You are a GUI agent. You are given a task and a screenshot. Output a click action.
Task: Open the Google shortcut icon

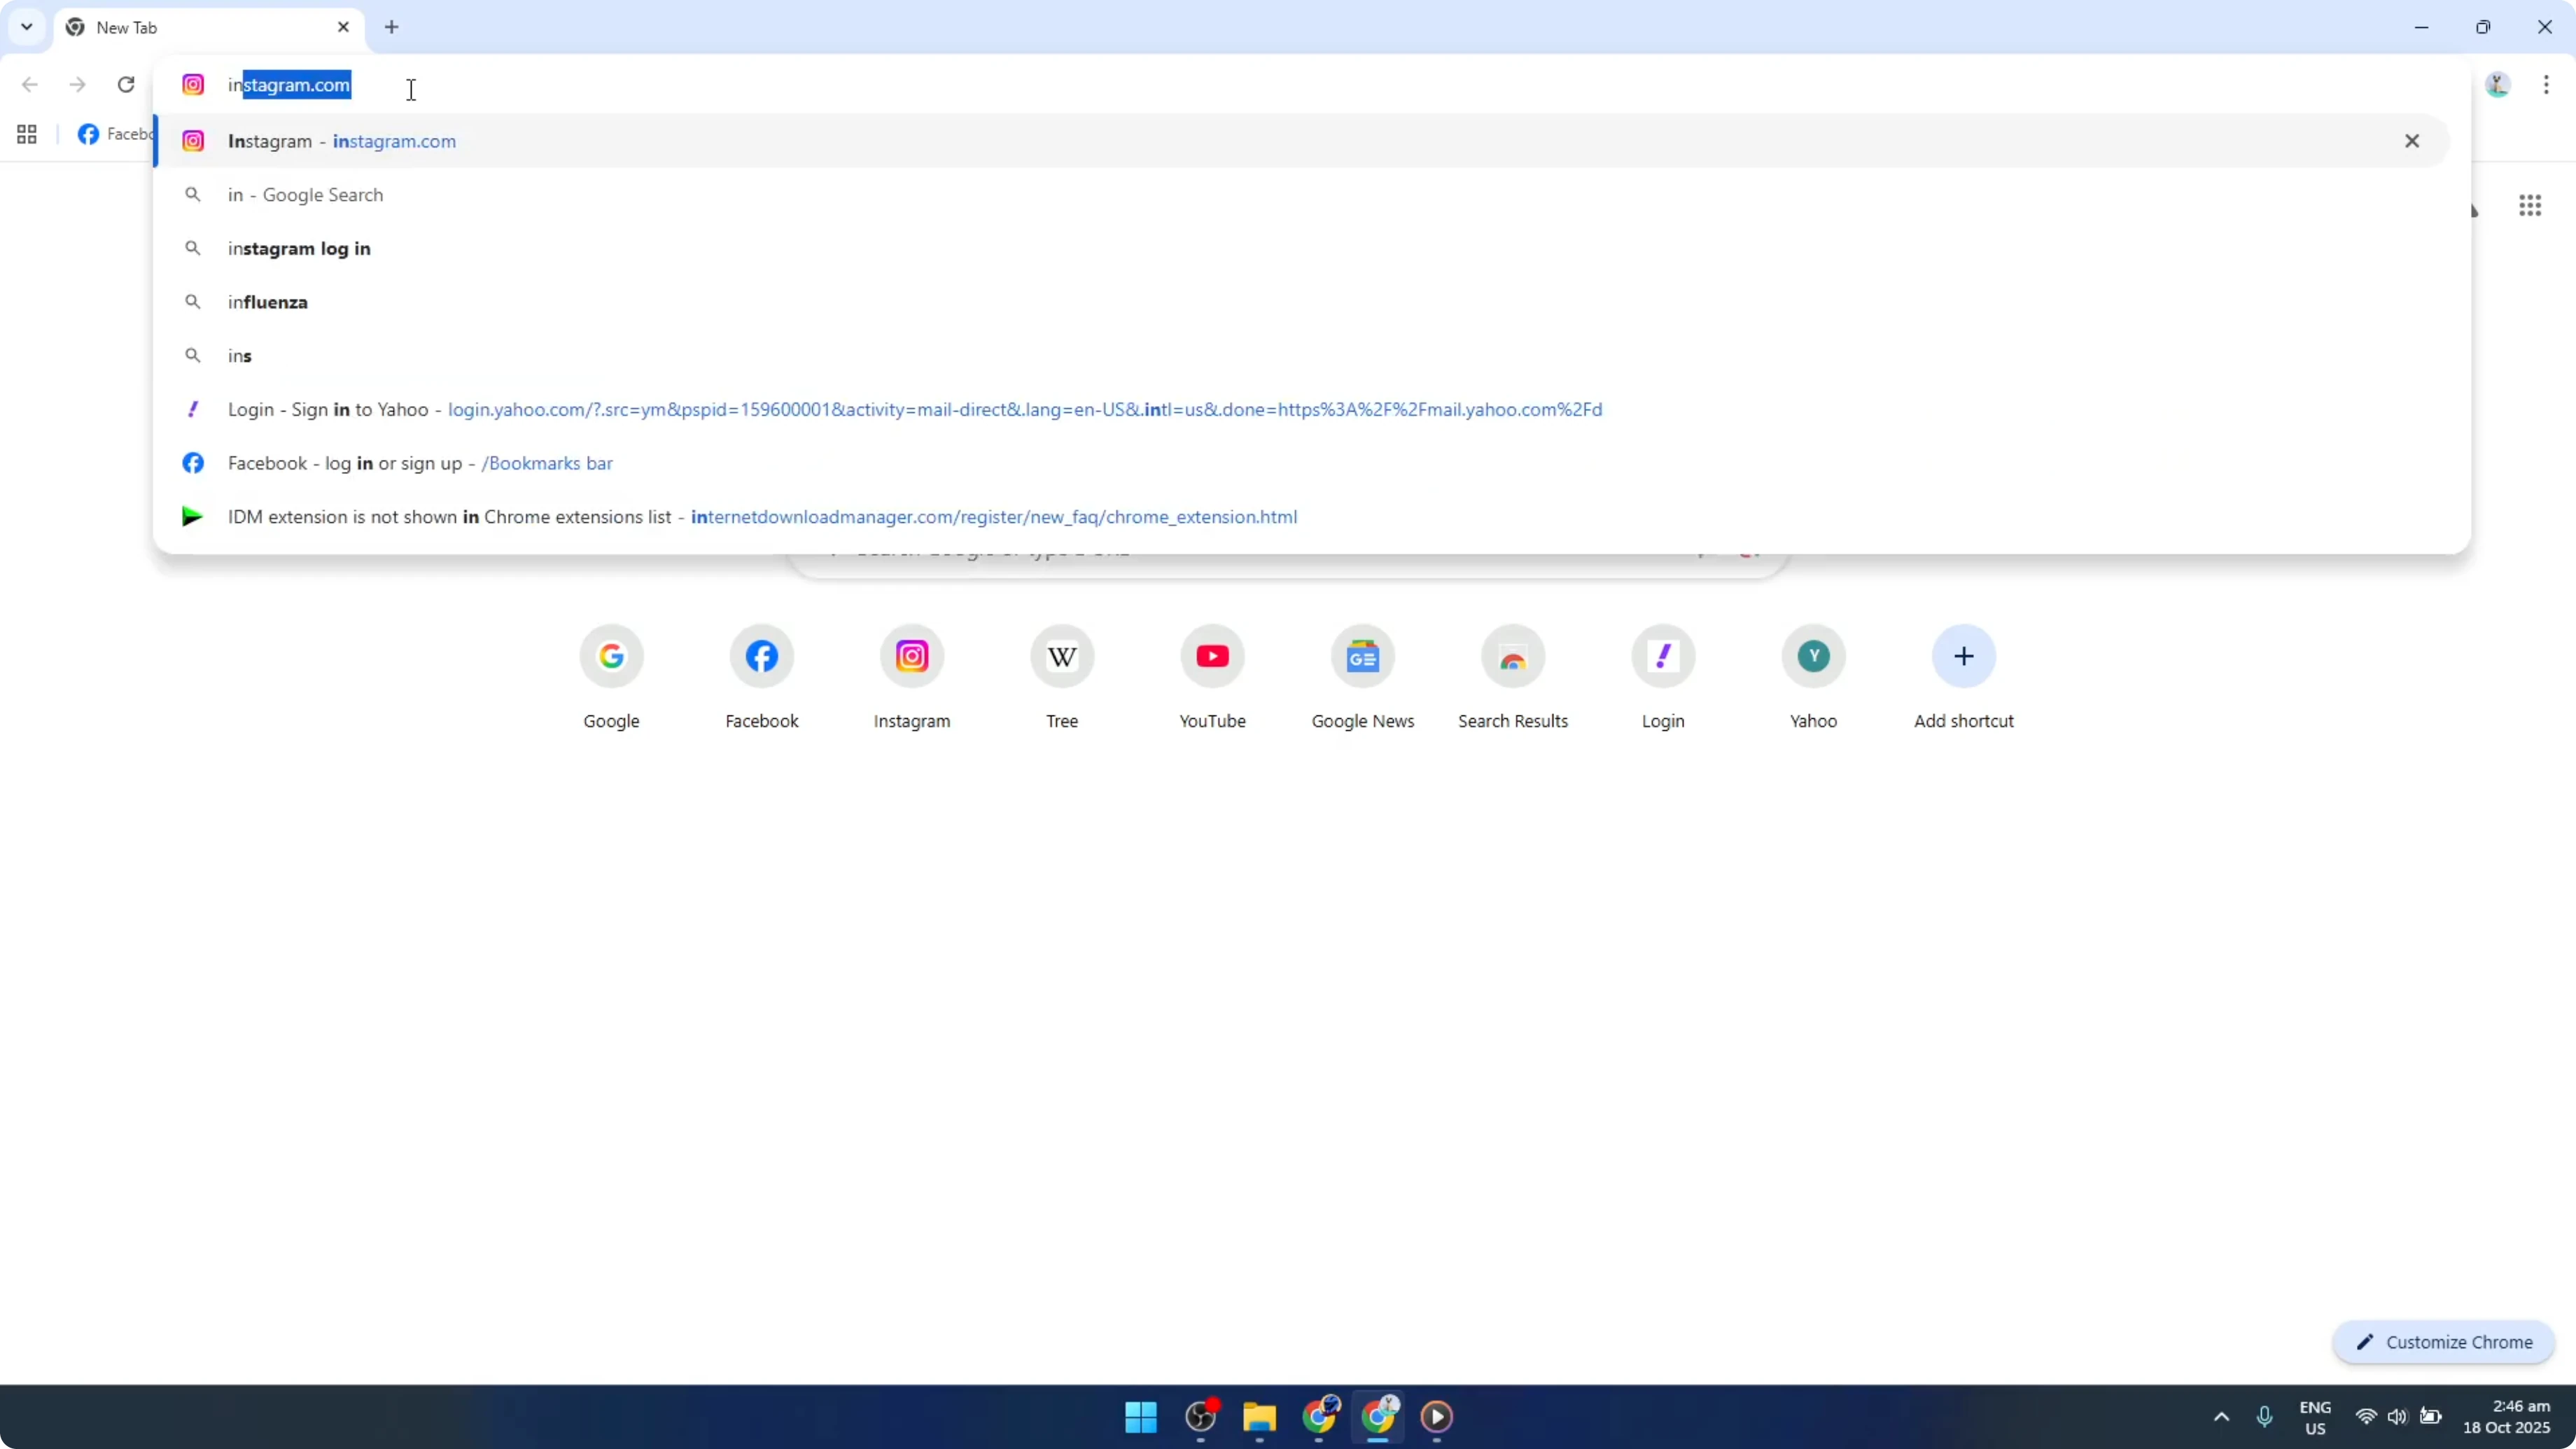tap(611, 656)
